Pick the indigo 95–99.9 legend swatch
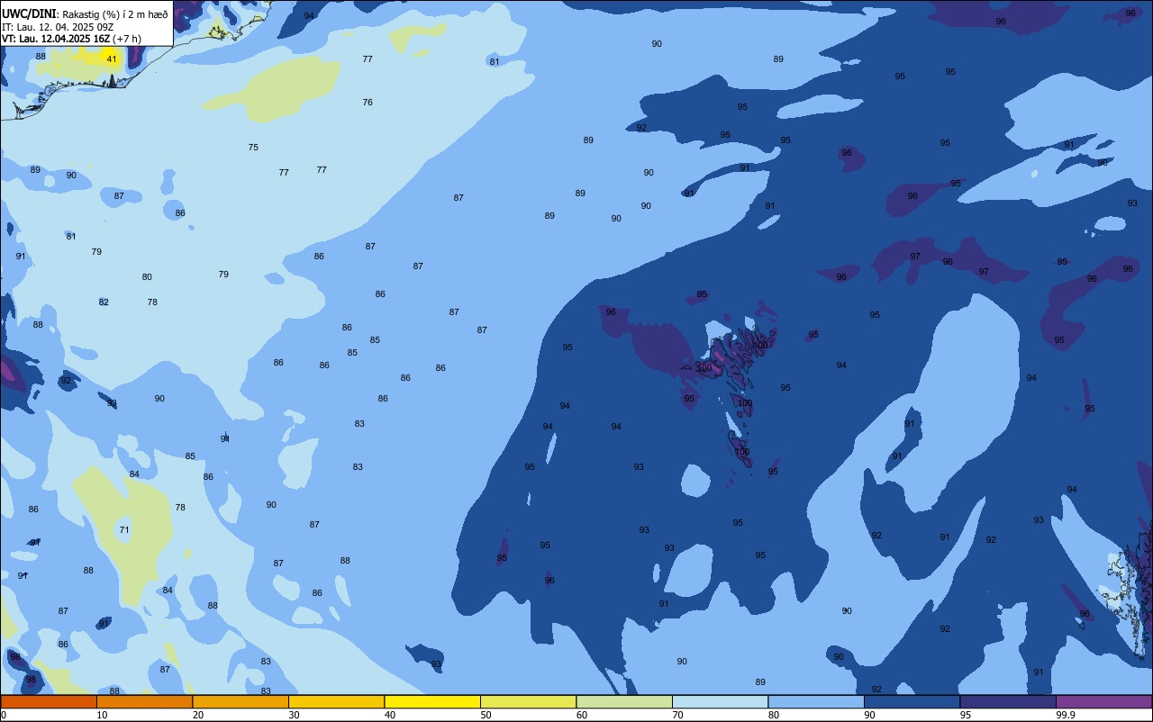Image resolution: width=1153 pixels, height=722 pixels. click(x=1008, y=701)
